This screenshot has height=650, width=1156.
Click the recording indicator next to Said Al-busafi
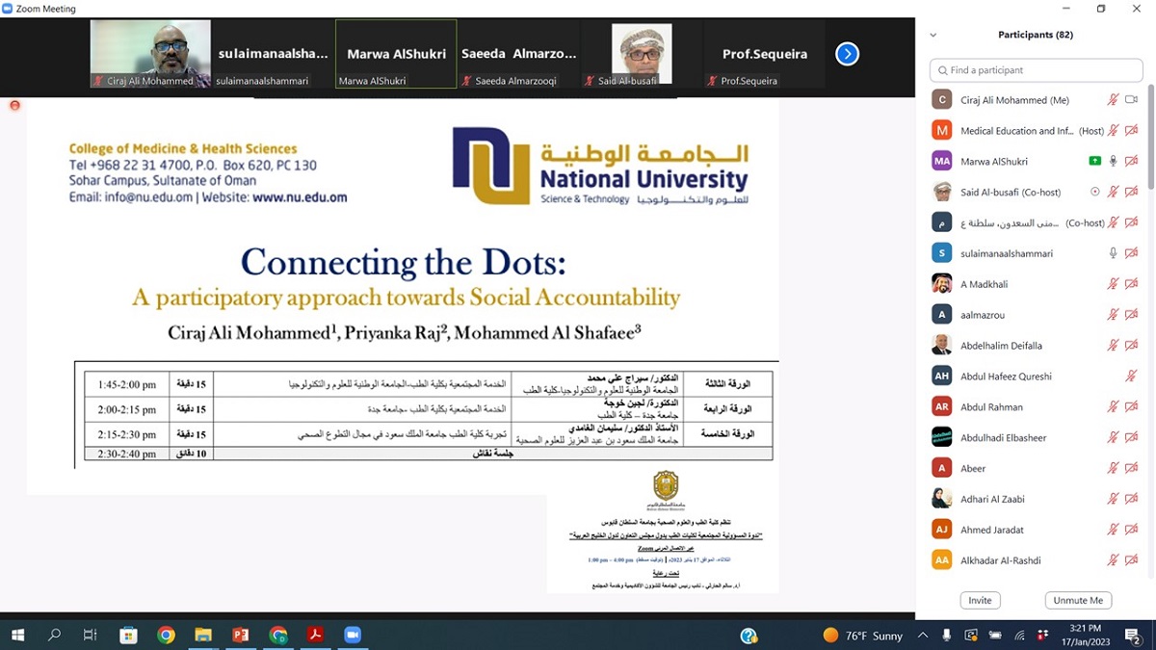[1094, 192]
